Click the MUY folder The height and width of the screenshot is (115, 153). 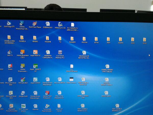tap(108, 40)
